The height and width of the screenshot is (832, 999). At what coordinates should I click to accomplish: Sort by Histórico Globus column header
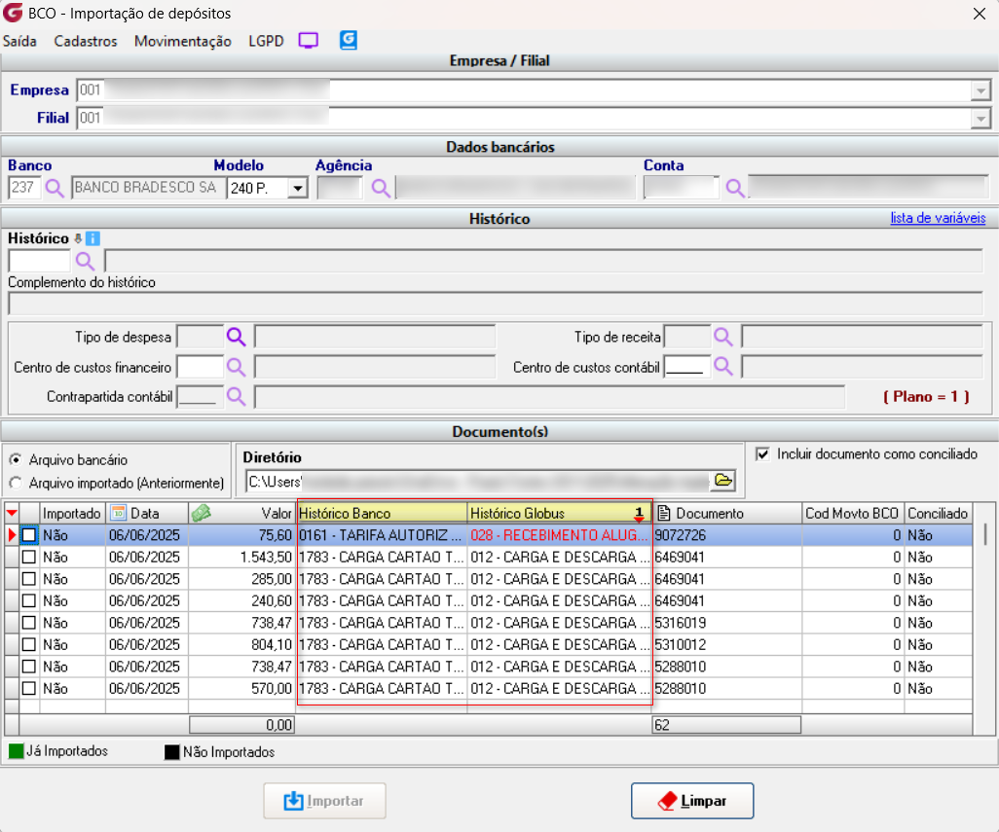[559, 513]
